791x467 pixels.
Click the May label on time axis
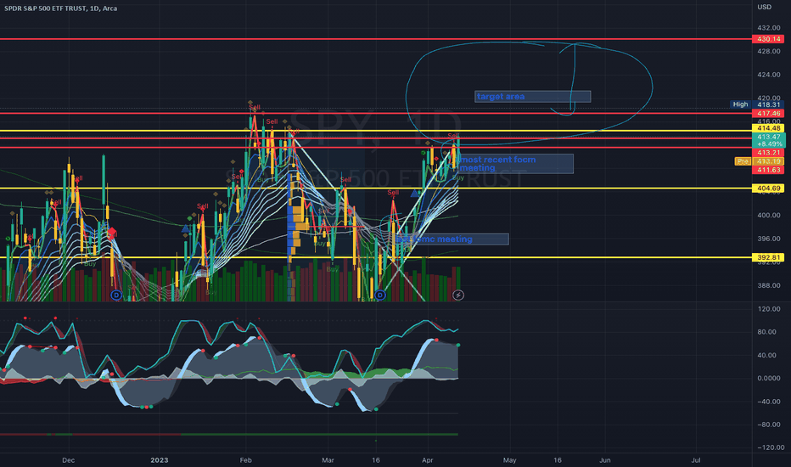click(x=509, y=460)
